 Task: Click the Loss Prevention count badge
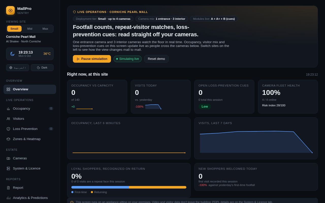(x=51, y=129)
